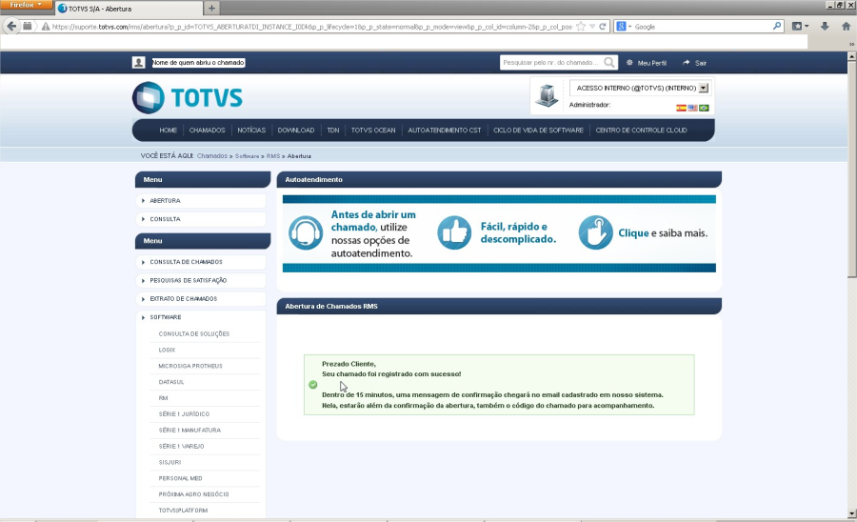Open the Firefox application menu button
Image resolution: width=857 pixels, height=522 pixels.
coord(26,5)
